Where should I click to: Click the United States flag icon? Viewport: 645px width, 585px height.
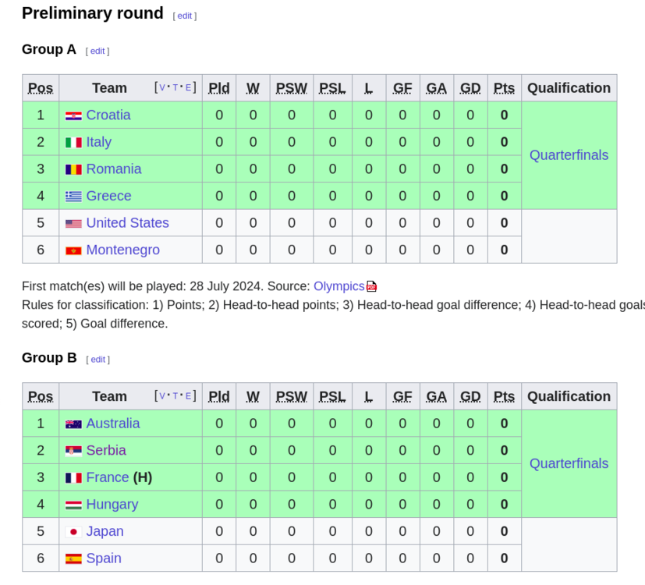point(73,224)
